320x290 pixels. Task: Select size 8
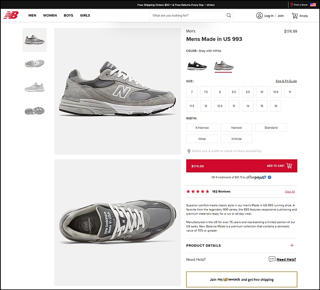[x=220, y=92]
